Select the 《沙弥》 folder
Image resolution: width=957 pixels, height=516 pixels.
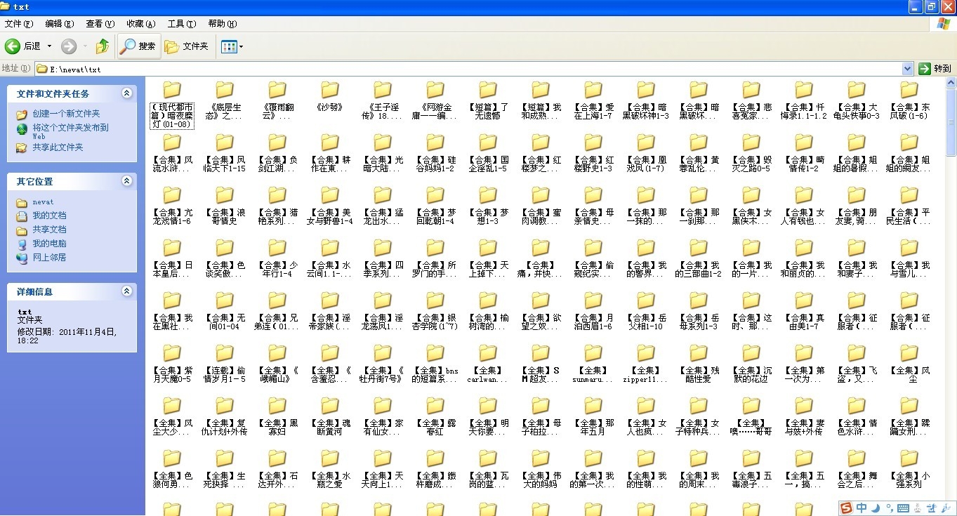coord(330,95)
